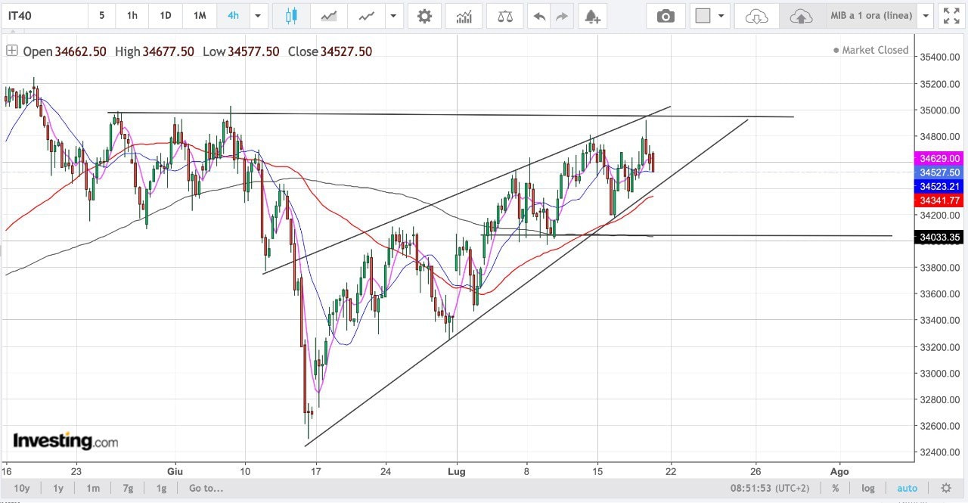Screen dimensions: 968x503
Task: Select the 4h interval
Action: (233, 16)
